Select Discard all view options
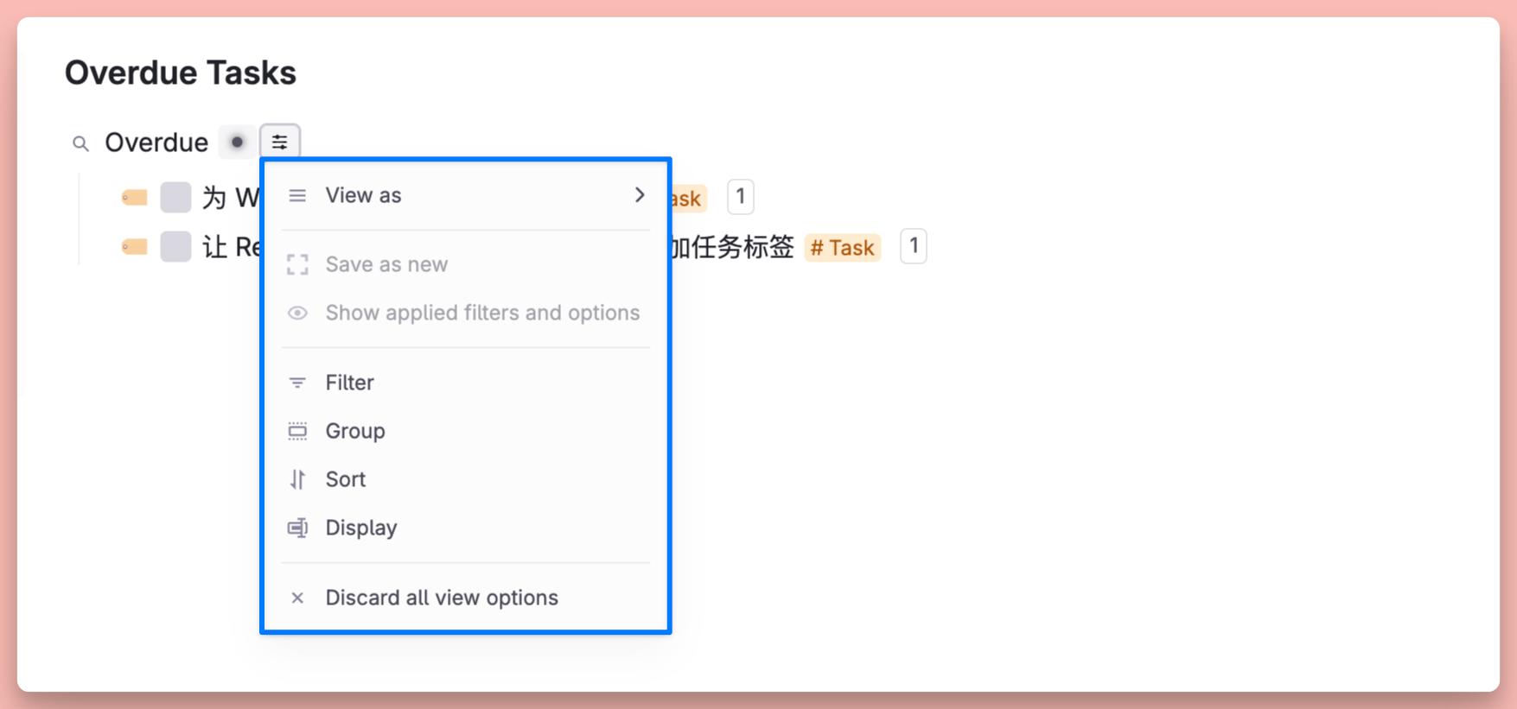 click(x=466, y=598)
